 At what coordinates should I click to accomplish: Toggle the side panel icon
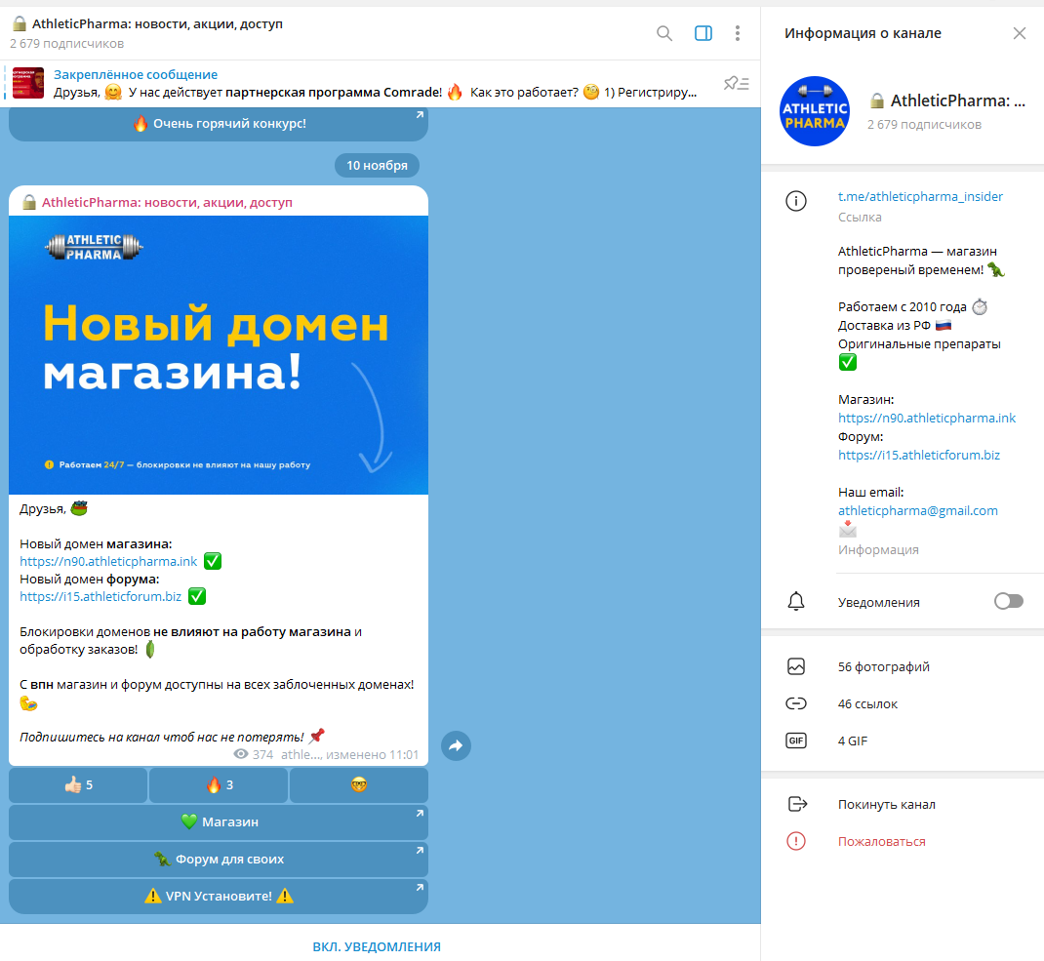tap(703, 33)
